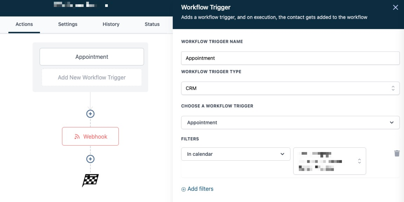Click the checkered finish flag icon
Screen dimensions: 404x202
point(90,180)
